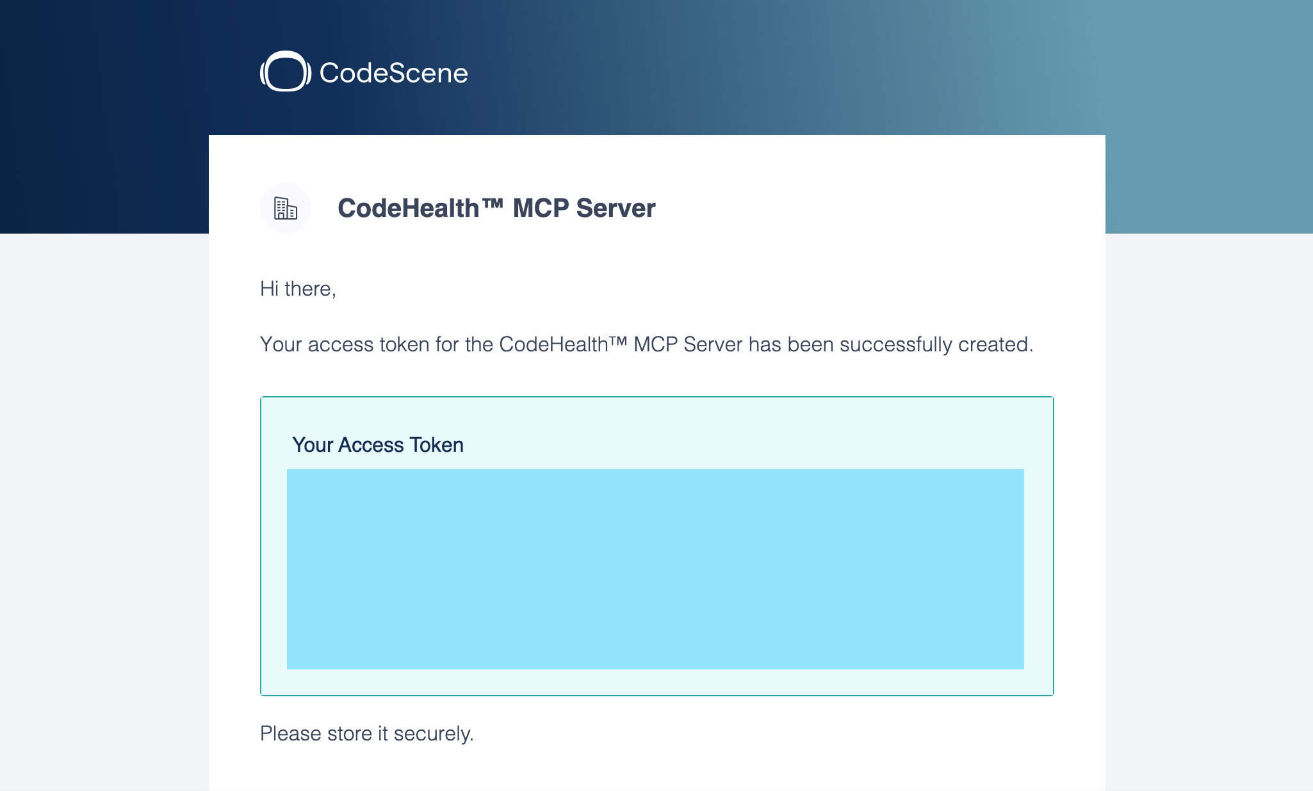Click the word "there" in the greeting
The image size is (1313, 791).
307,289
